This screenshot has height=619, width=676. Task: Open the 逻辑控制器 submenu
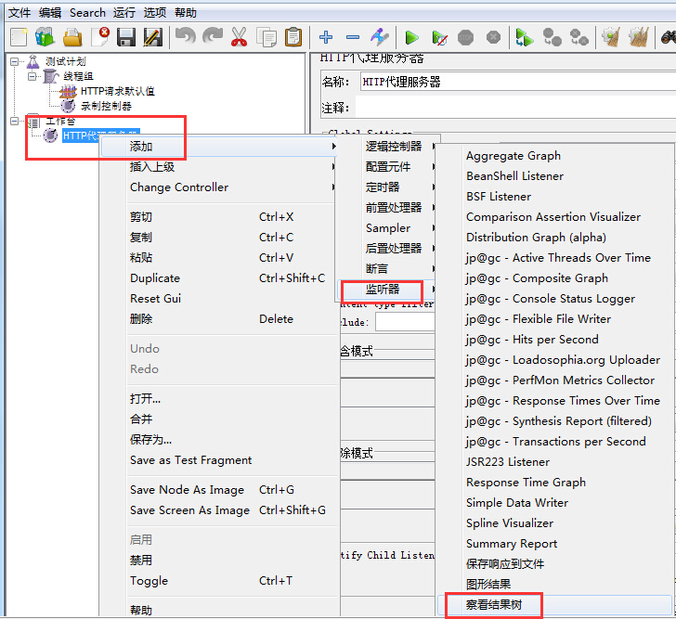(393, 147)
